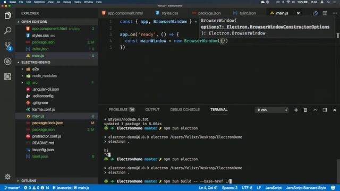The image size is (340, 191).
Task: Open Spotlight search in macOS menu bar
Action: pyautogui.click(x=329, y=2)
